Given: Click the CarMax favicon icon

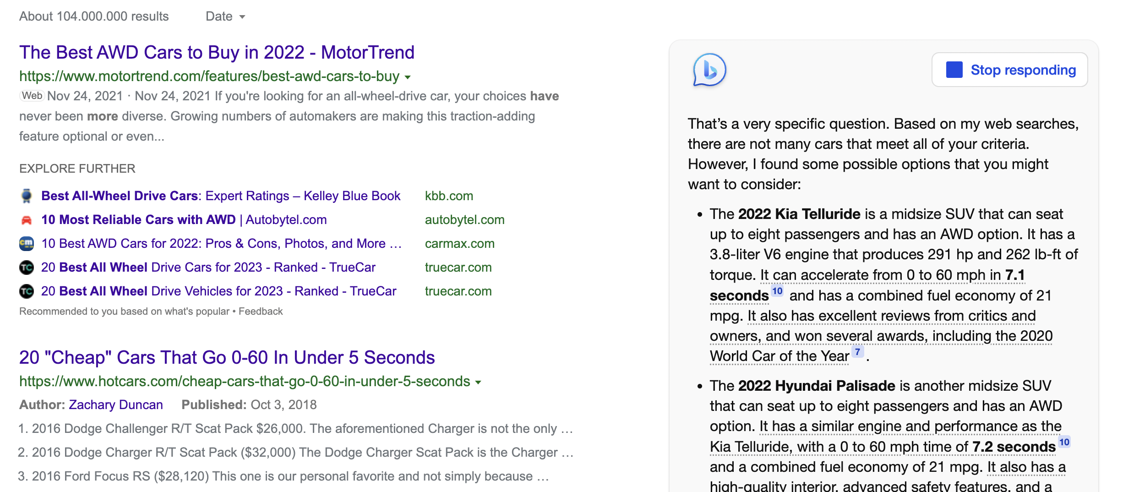Looking at the screenshot, I should click(27, 244).
